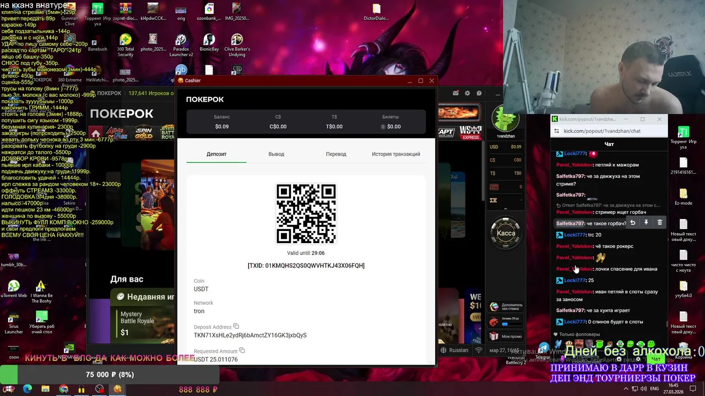Click the USD $0.09 balance row in lobby sidebar
Image resolution: width=705 pixels, height=396 pixels.
pos(506,147)
